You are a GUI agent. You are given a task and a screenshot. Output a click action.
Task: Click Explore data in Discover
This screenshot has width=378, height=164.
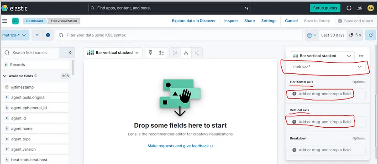coord(194,21)
